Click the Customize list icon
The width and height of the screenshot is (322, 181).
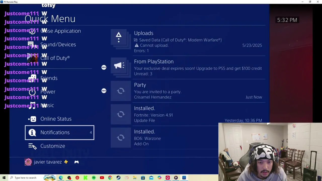(x=32, y=146)
